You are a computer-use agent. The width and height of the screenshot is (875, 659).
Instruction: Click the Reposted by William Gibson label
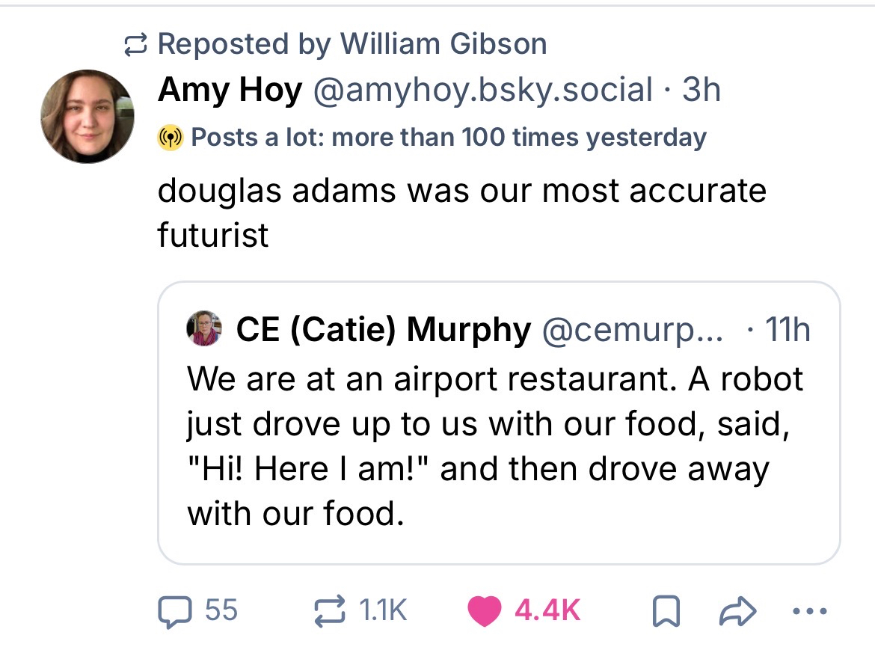pyautogui.click(x=352, y=44)
